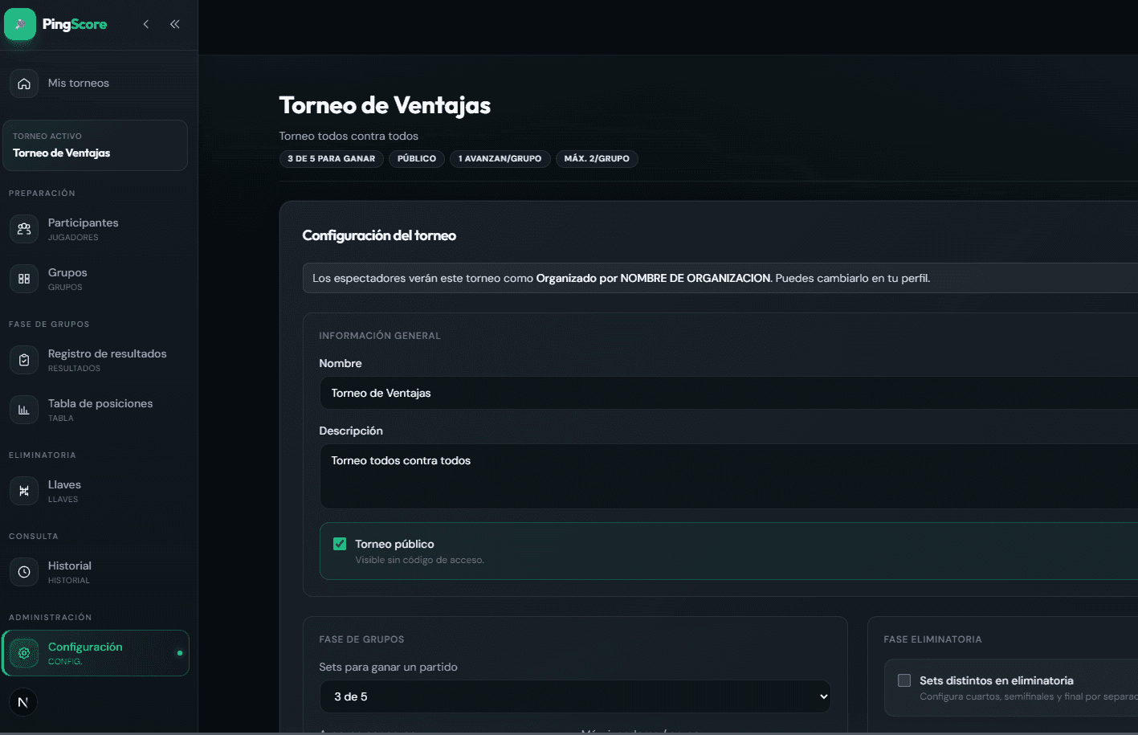
Task: Click the Descripción text area
Action: [728, 476]
